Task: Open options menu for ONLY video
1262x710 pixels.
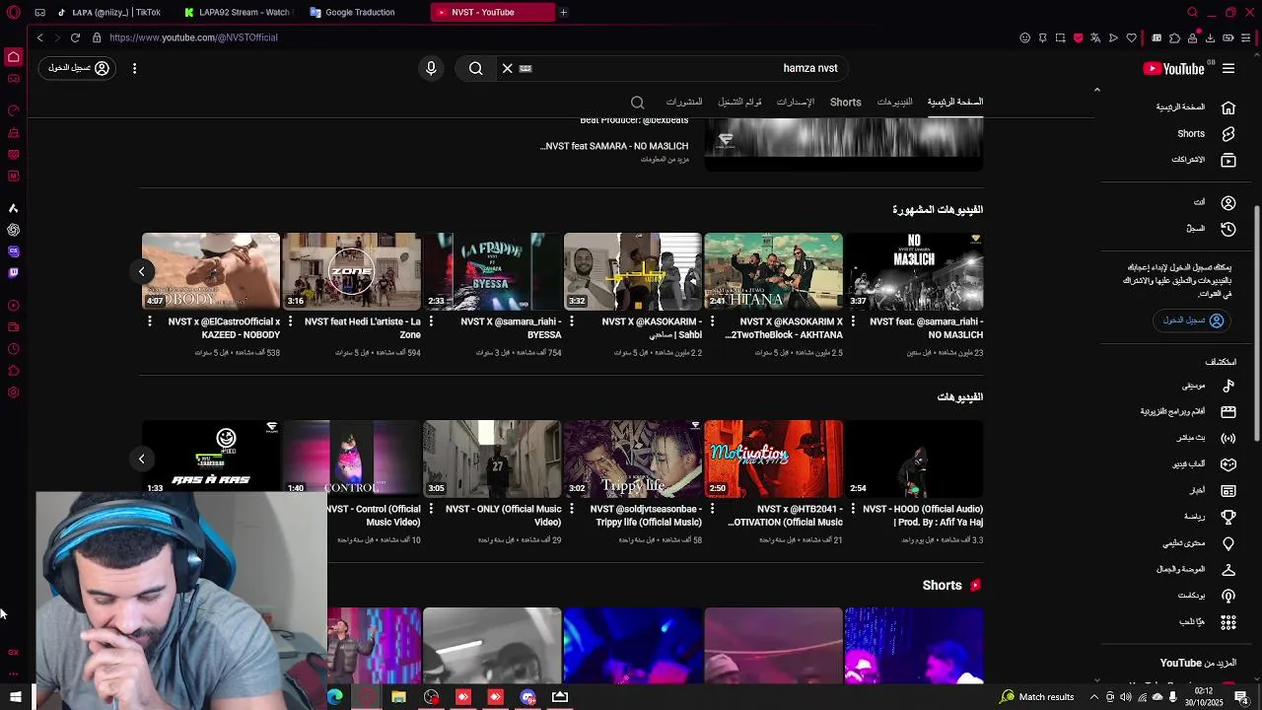Action: (x=431, y=509)
